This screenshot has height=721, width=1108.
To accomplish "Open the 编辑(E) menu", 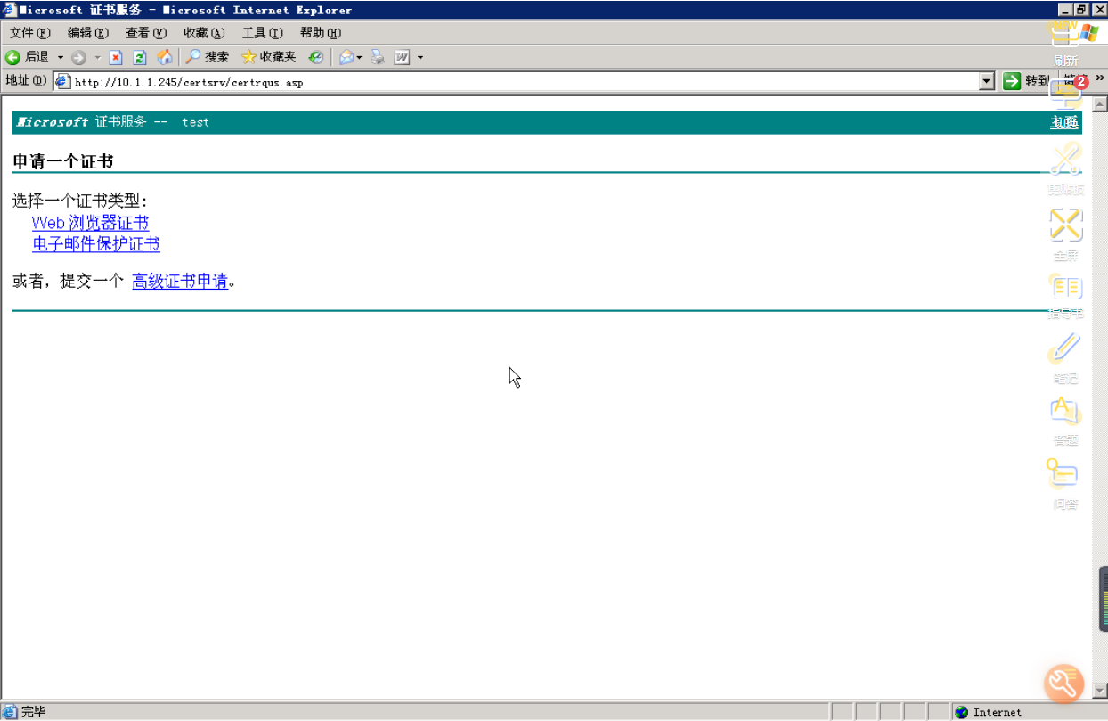I will coord(88,33).
